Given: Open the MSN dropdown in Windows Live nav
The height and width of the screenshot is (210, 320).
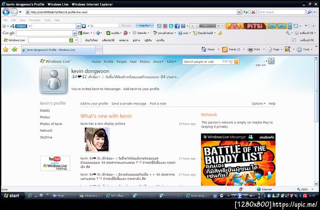Looking at the screenshot, I should tap(171, 62).
